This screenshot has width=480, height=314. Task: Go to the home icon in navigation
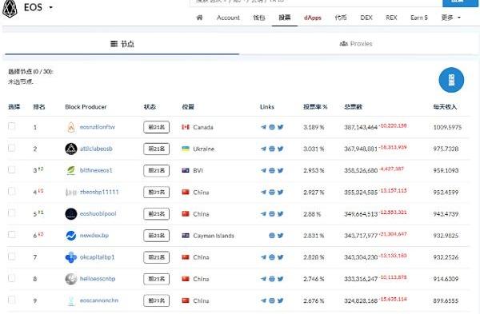tap(199, 18)
